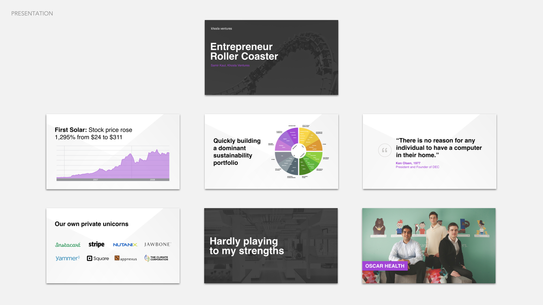Screen dimensions: 543x305
Task: Click the Yammer logo
Action: click(x=68, y=258)
